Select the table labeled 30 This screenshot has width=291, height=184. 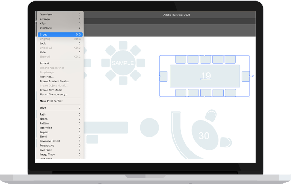(x=204, y=135)
